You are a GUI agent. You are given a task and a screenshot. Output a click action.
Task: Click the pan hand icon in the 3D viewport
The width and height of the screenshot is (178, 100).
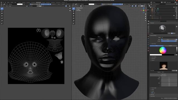(145, 16)
